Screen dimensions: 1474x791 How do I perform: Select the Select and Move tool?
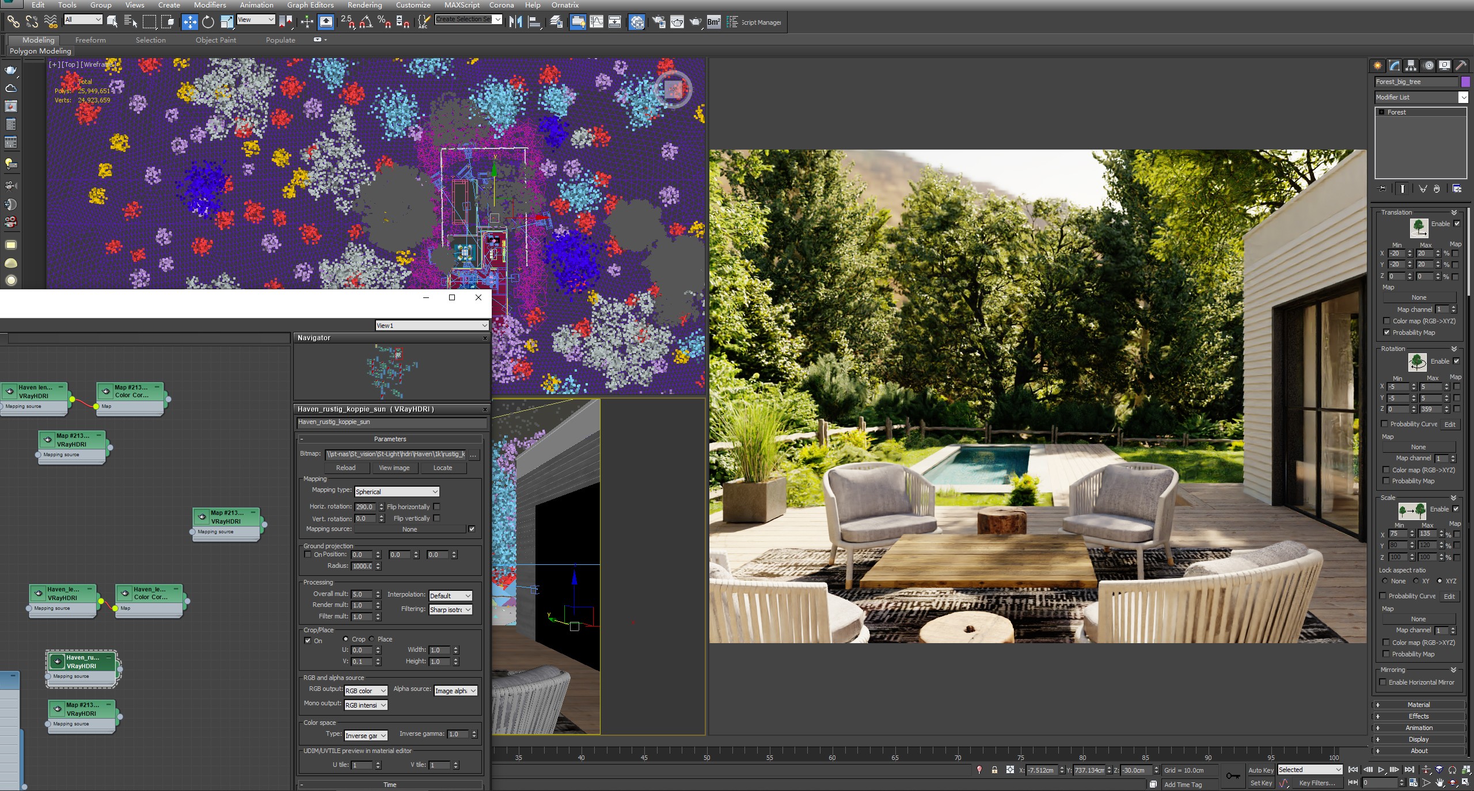point(189,22)
